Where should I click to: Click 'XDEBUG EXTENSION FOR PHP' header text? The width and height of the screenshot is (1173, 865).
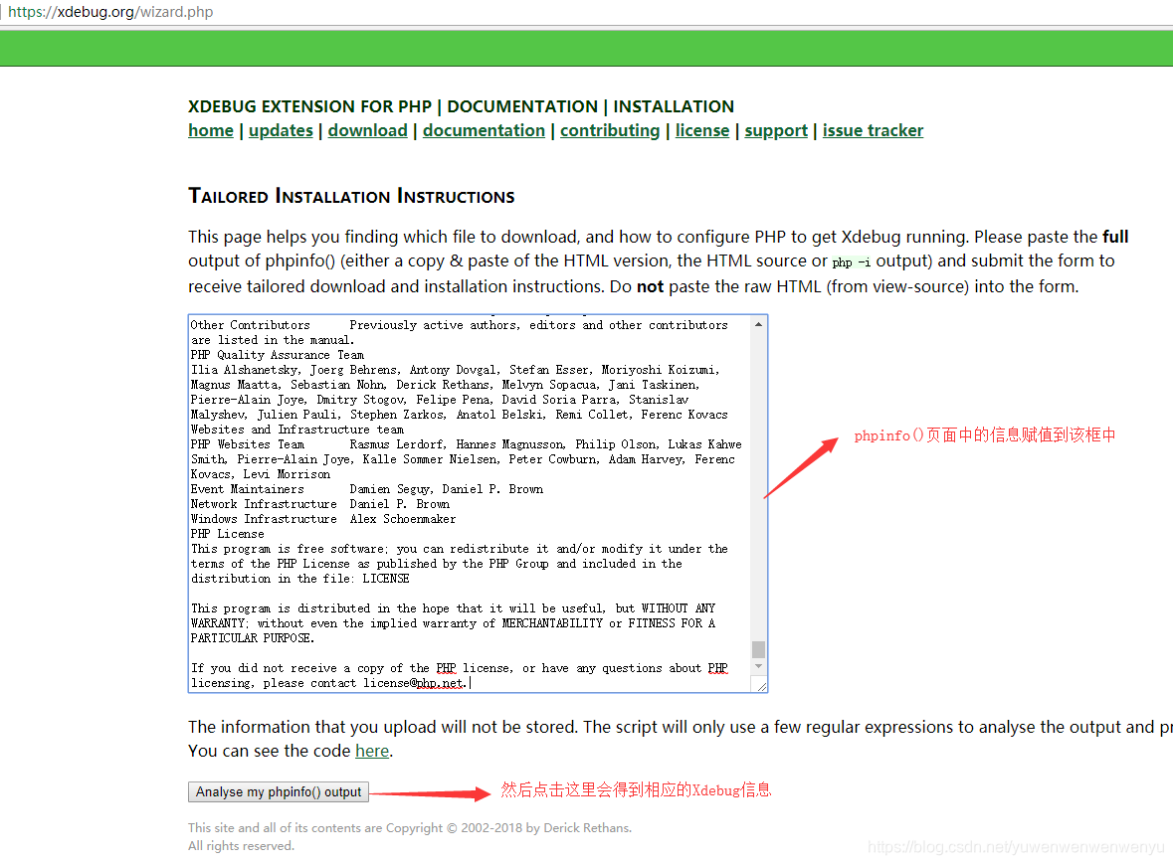coord(309,106)
